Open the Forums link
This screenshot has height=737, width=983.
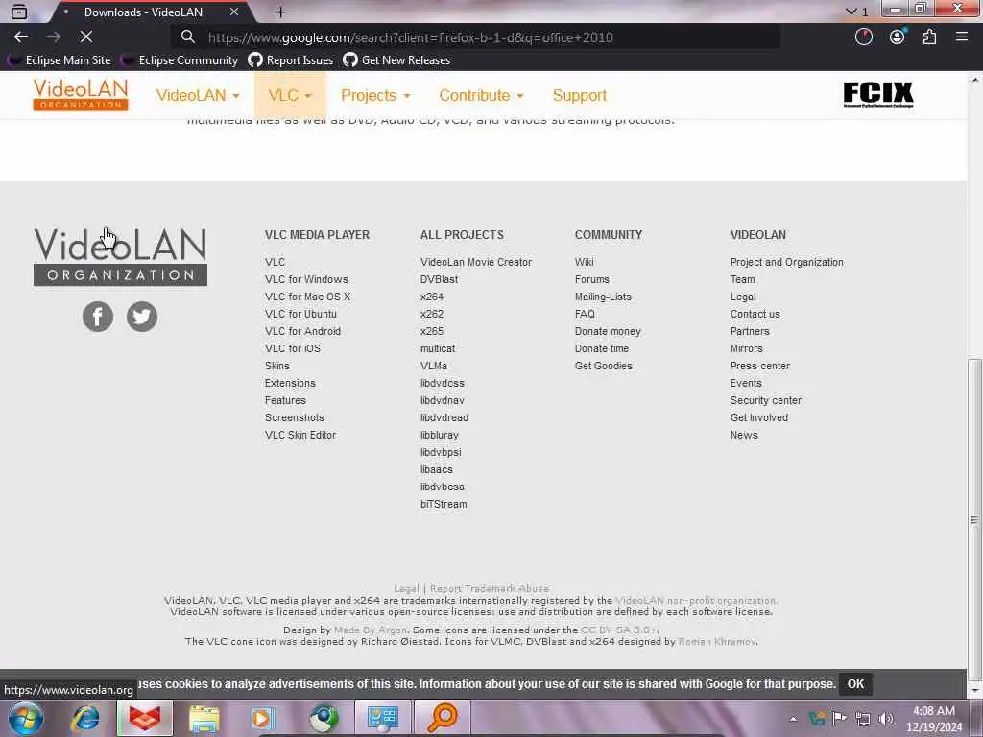(x=591, y=279)
